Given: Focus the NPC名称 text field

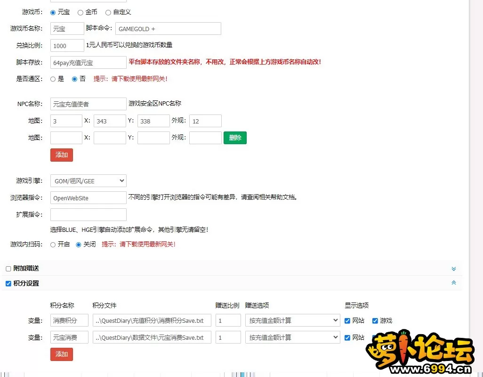Looking at the screenshot, I should (88, 104).
